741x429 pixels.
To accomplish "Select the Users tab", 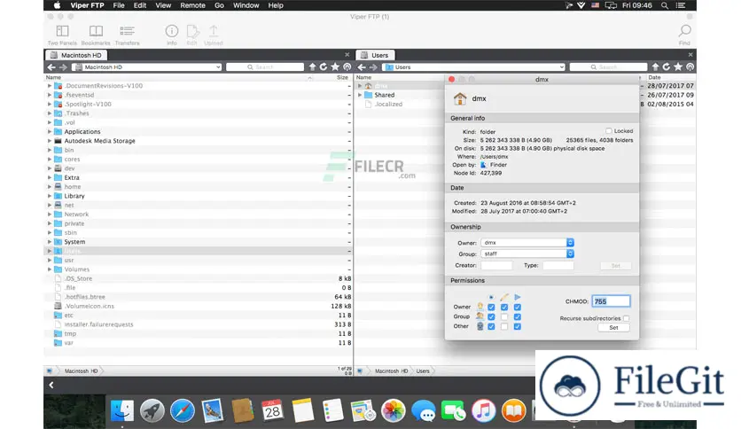I will 375,55.
